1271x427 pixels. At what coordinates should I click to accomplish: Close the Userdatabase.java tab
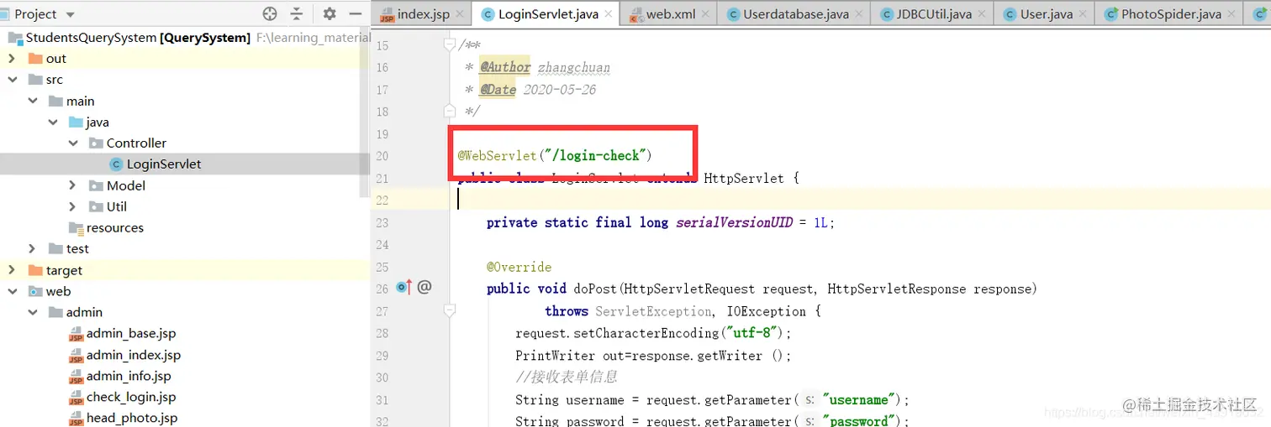click(x=860, y=14)
